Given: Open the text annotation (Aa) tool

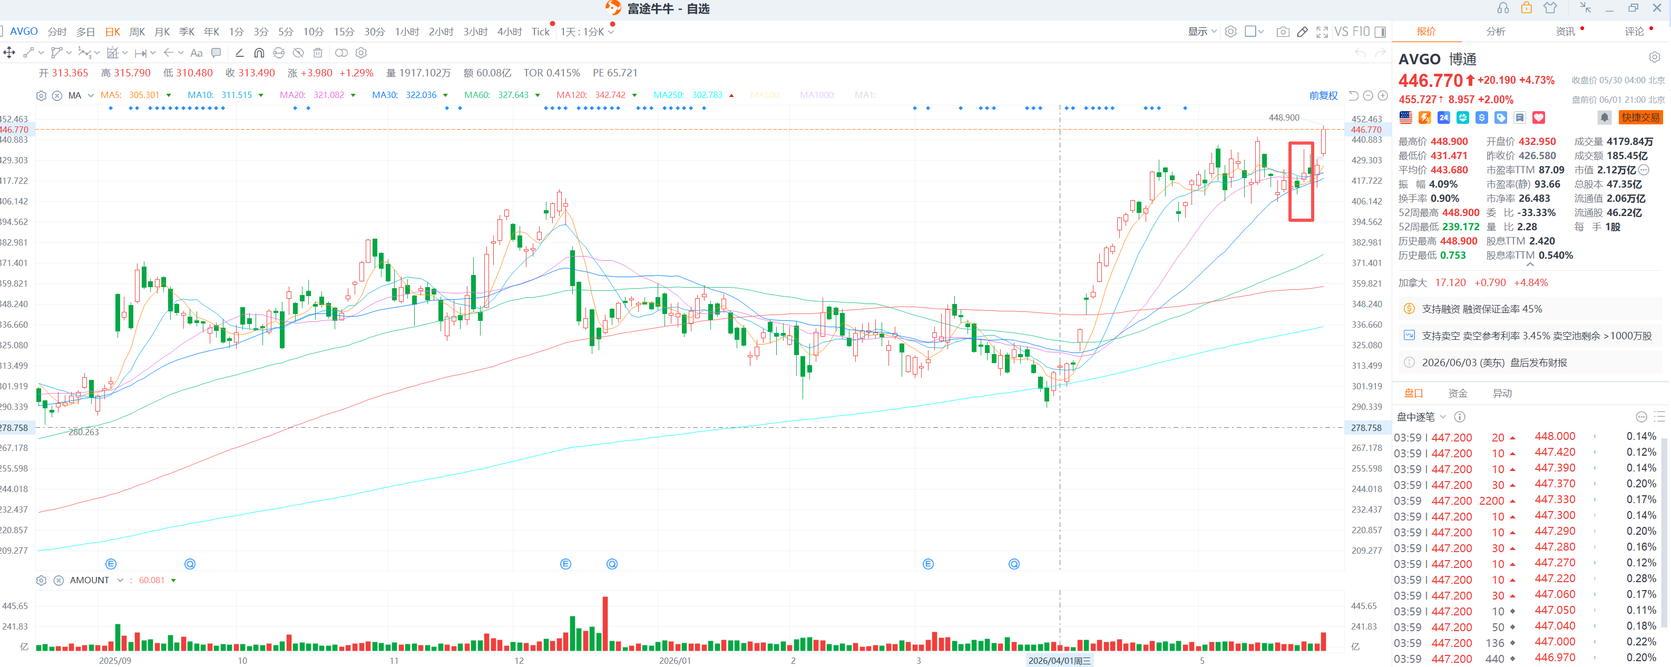Looking at the screenshot, I should (197, 53).
